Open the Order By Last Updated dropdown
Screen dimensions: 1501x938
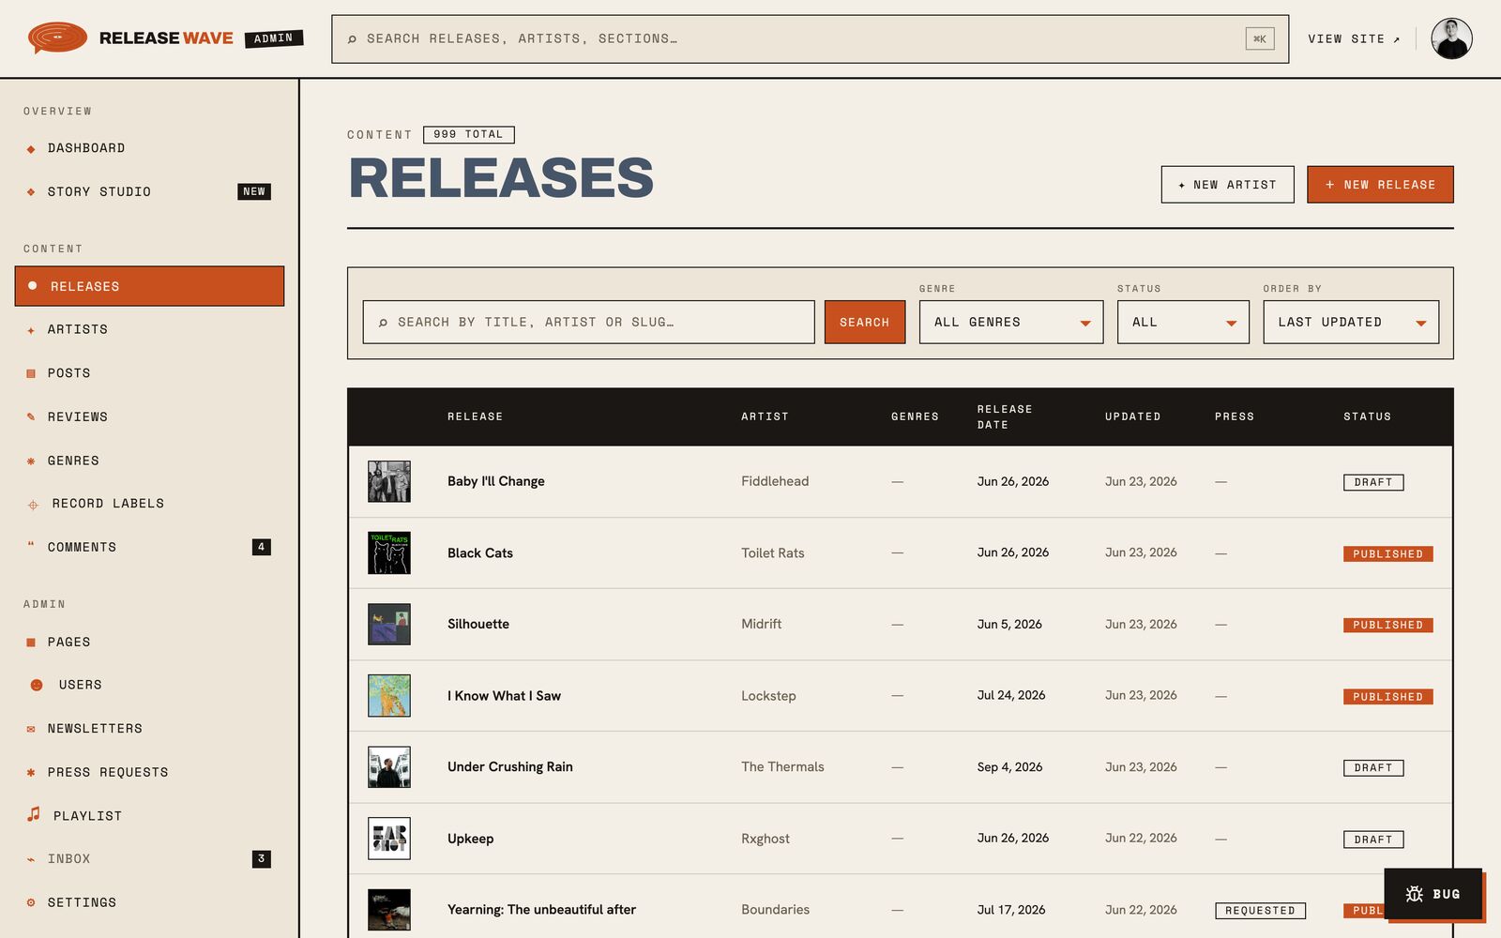(1351, 322)
